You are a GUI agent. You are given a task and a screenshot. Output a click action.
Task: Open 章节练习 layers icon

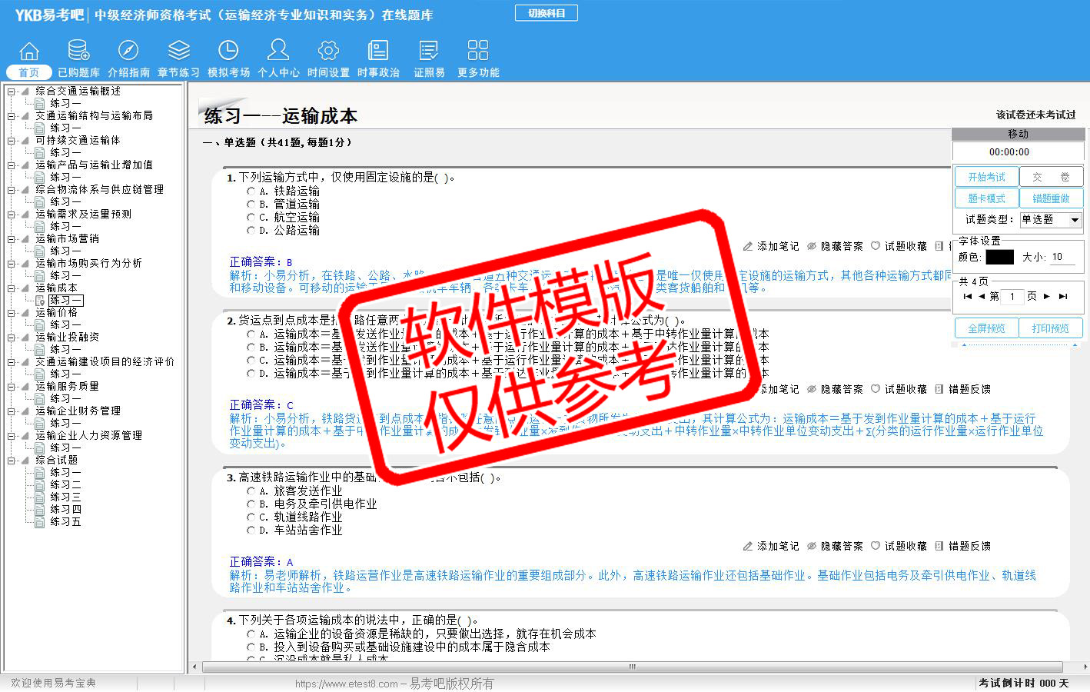[x=178, y=52]
